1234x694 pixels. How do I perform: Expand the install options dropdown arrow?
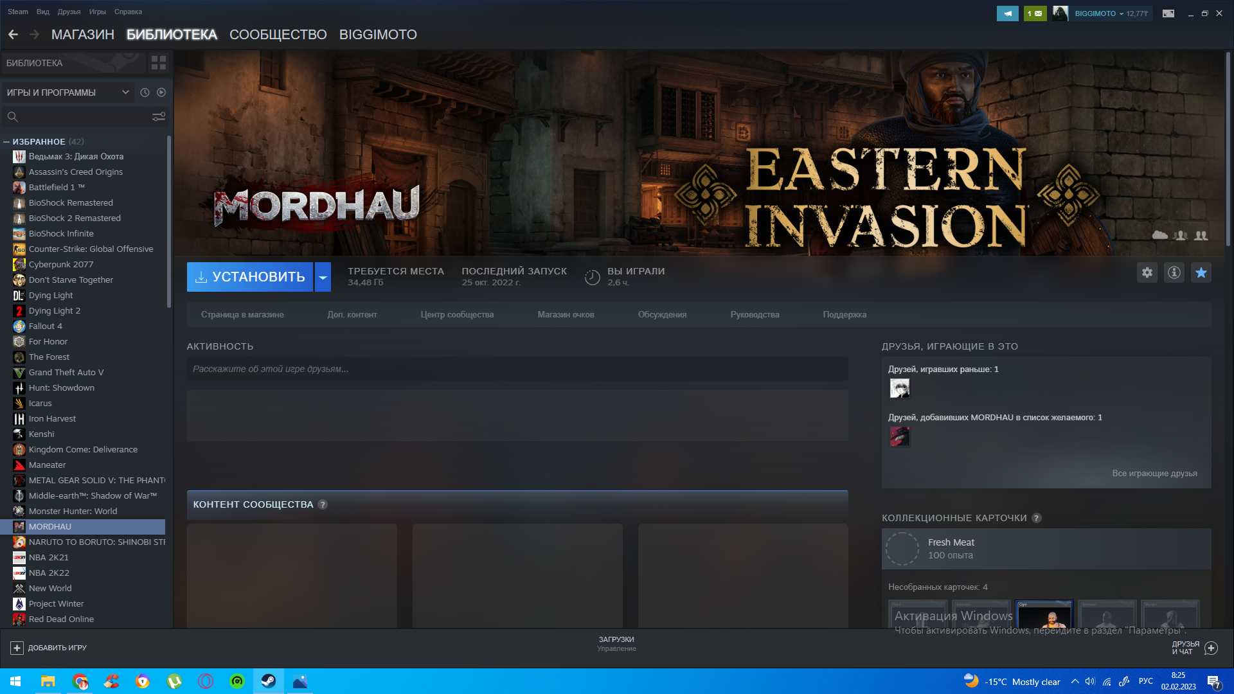pyautogui.click(x=323, y=277)
